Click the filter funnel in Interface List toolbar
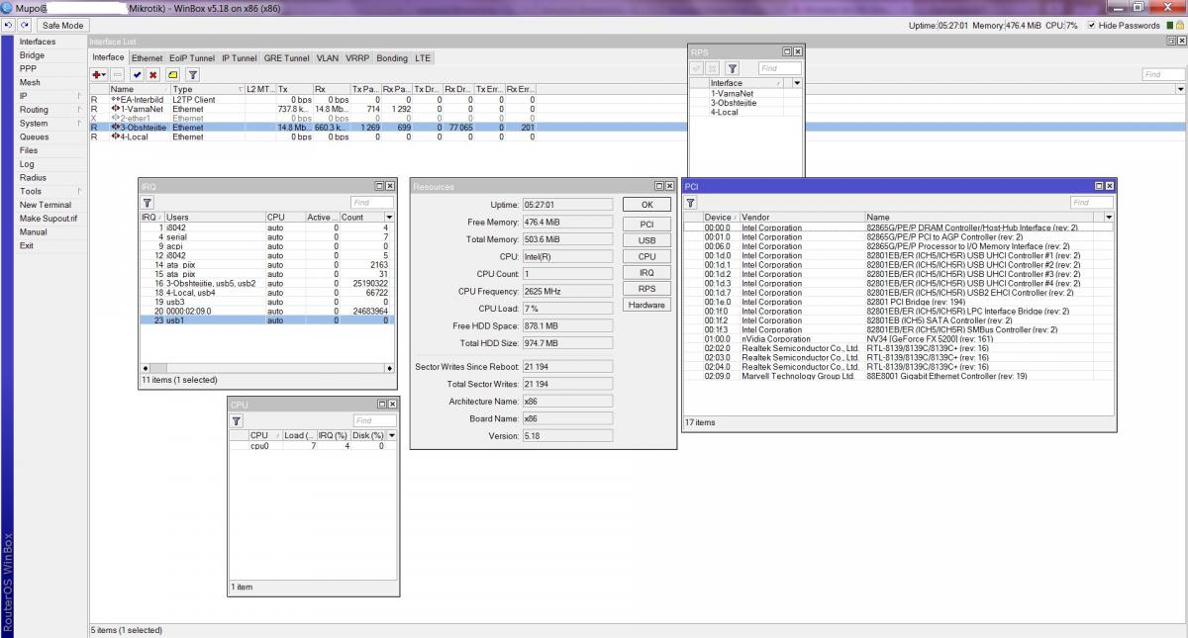 (193, 74)
